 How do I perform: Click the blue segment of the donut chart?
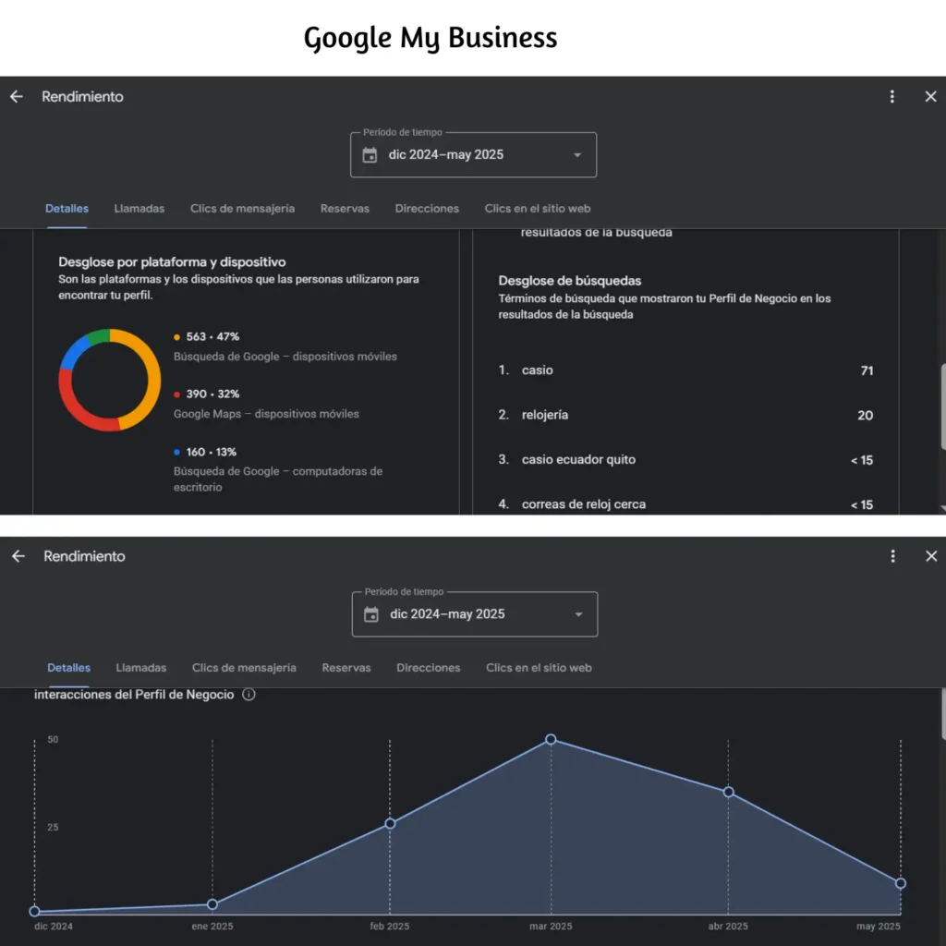click(73, 350)
